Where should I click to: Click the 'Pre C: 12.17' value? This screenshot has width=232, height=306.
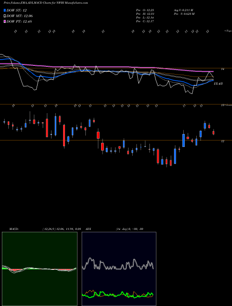point(145,21)
